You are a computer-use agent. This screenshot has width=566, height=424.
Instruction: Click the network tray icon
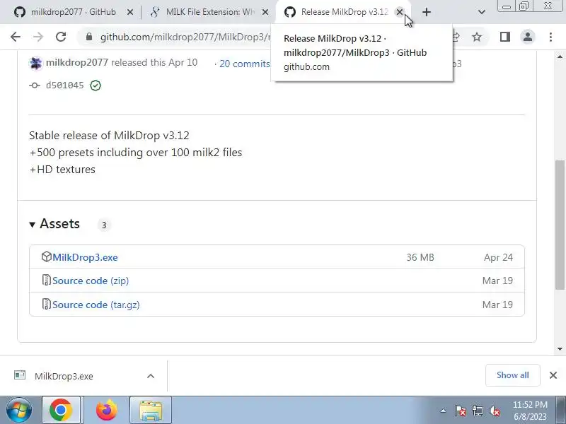click(477, 411)
